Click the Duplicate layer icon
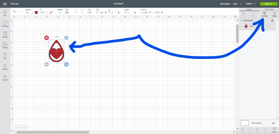Viewport: 279px width, 134px height. click(264, 13)
